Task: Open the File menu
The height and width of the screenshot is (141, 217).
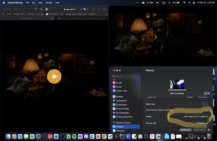Action: pyautogui.click(x=27, y=3)
